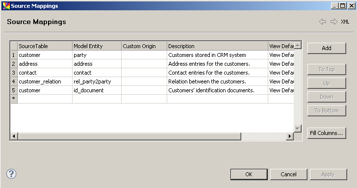This screenshot has height=188, width=357.
Task: Click 'Customers' identification documents.' description
Action: coord(217,90)
